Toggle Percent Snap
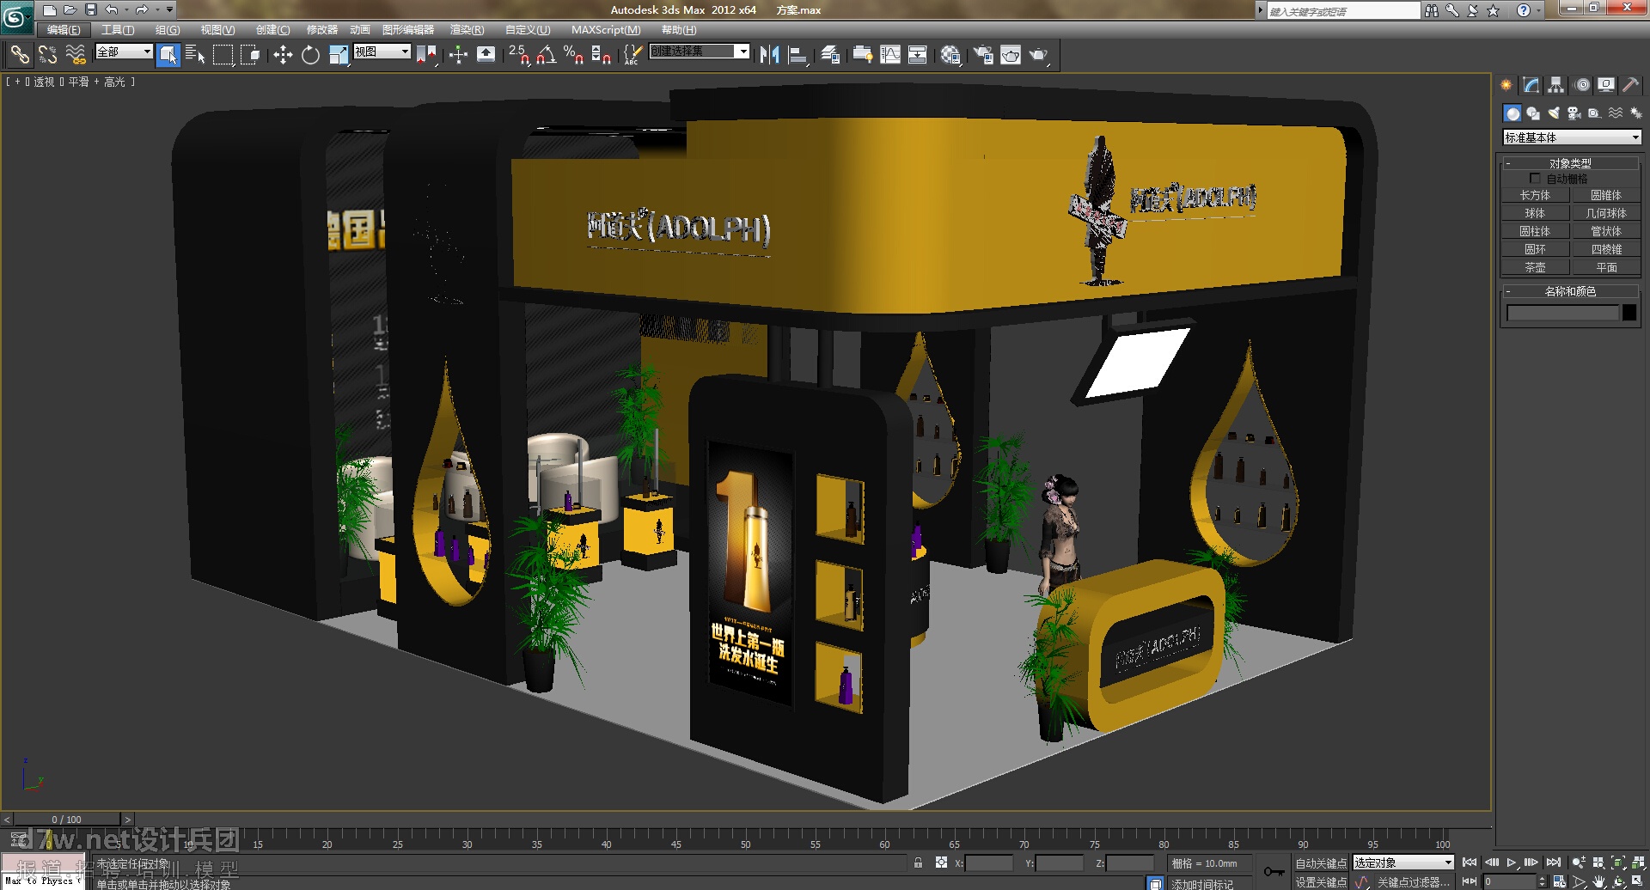Image resolution: width=1650 pixels, height=890 pixels. (x=573, y=55)
